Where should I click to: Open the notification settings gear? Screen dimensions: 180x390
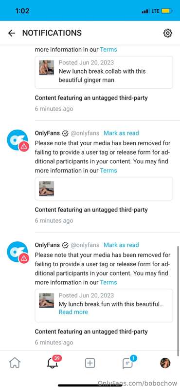pyautogui.click(x=168, y=33)
